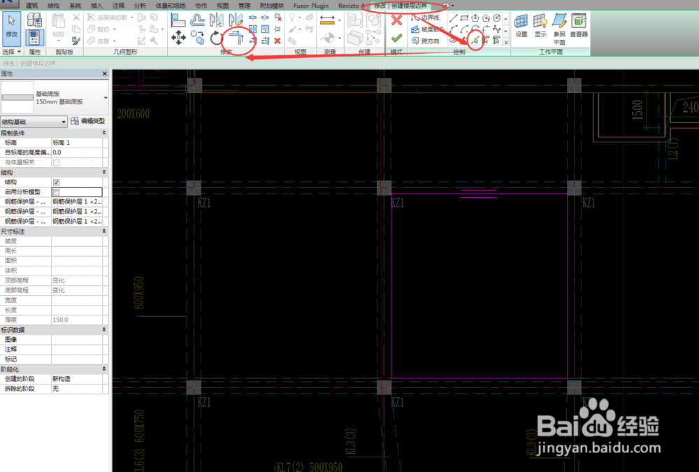Click the Reference Plane icon (参照平面)
The image size is (699, 472).
click(559, 29)
